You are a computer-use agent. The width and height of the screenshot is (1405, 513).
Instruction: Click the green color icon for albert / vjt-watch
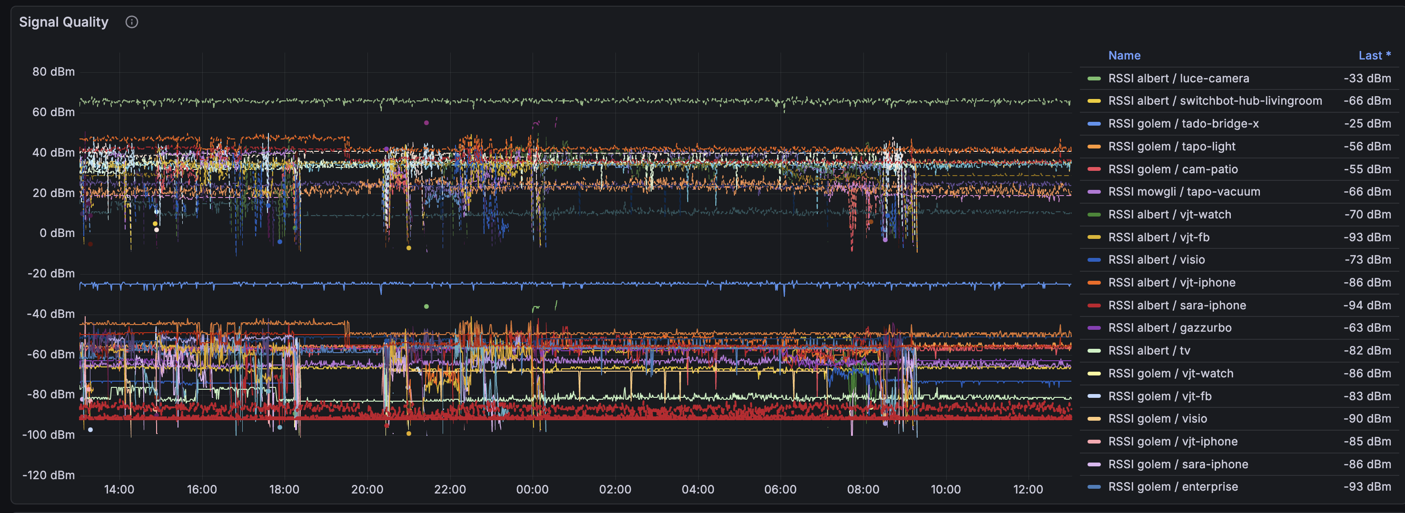point(1094,215)
